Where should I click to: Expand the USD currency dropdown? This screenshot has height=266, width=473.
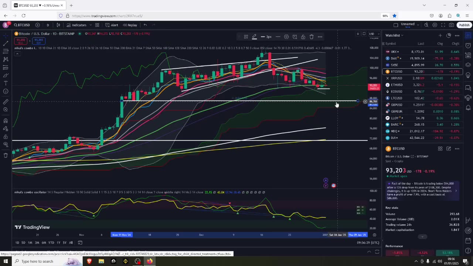374,34
